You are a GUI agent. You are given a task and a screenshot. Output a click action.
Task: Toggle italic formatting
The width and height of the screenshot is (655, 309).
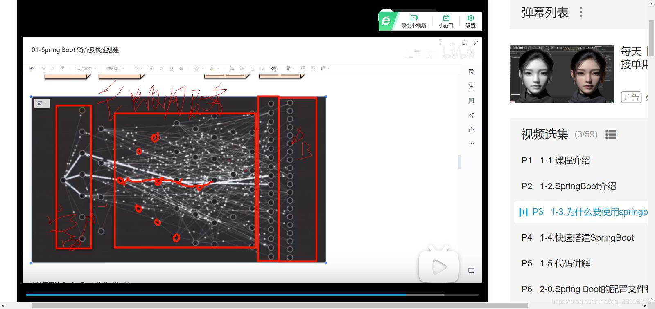coord(161,69)
